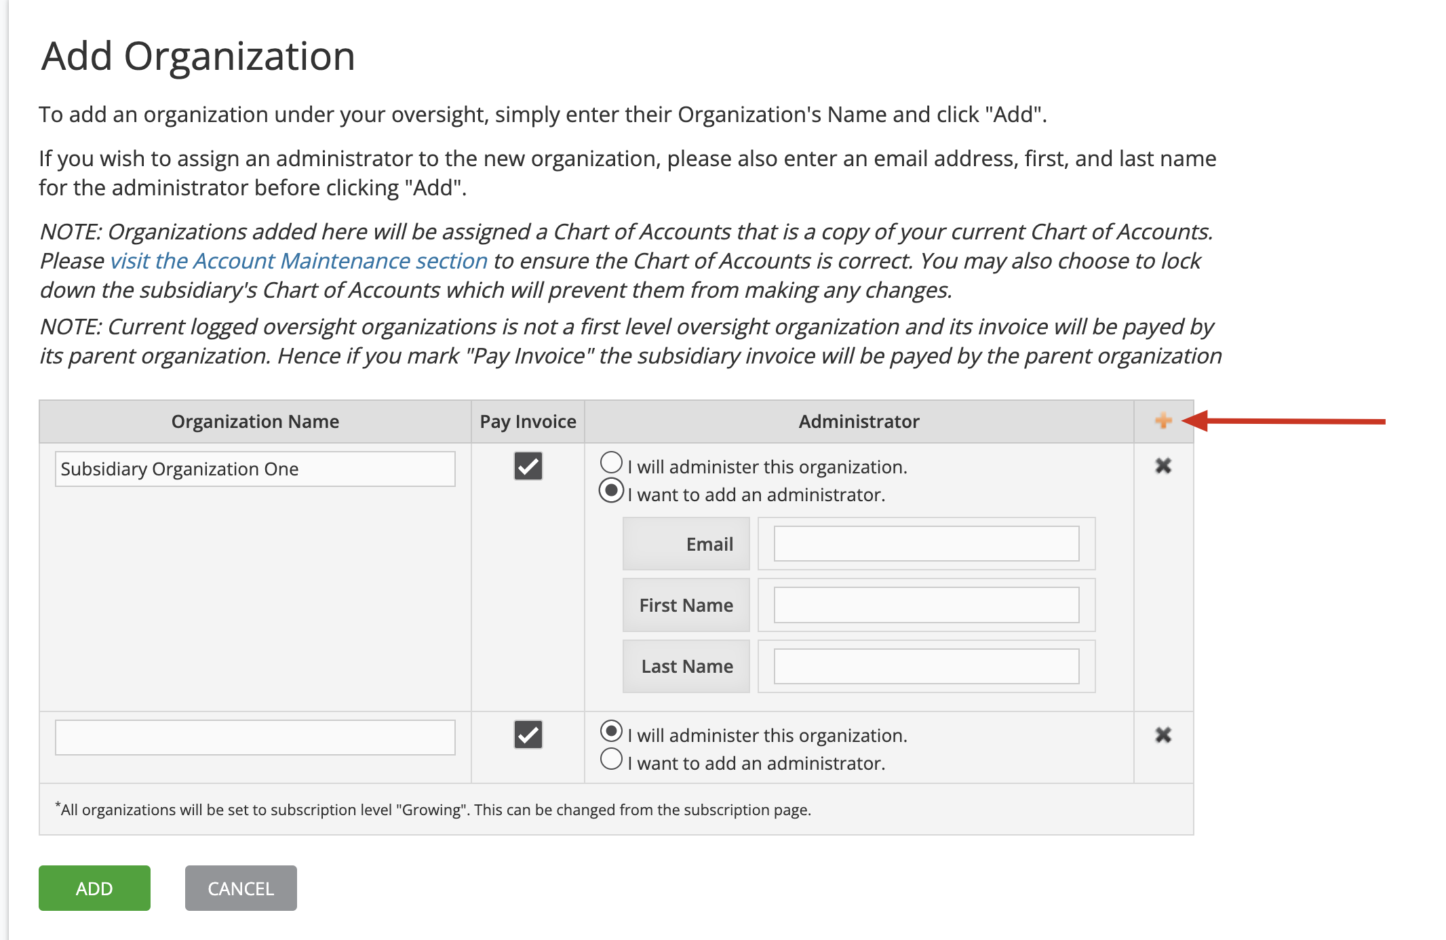Click the empty organization name field
The width and height of the screenshot is (1446, 940).
[x=255, y=737]
